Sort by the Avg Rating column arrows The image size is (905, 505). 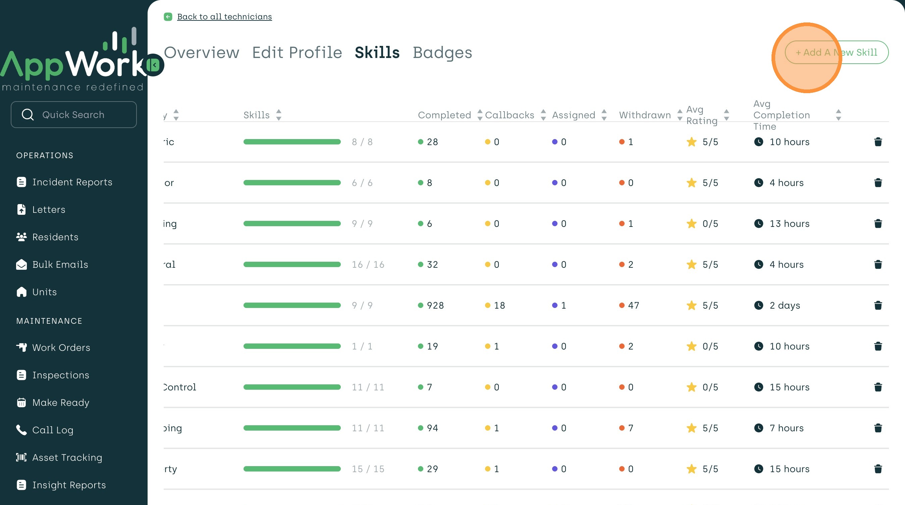(x=727, y=115)
